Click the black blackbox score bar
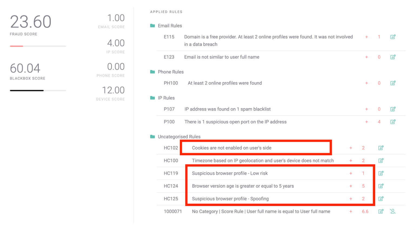 27,90
